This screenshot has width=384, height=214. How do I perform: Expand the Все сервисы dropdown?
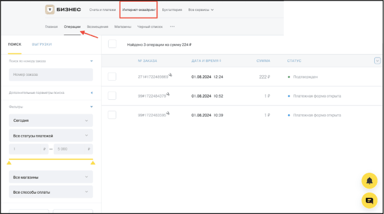click(201, 10)
